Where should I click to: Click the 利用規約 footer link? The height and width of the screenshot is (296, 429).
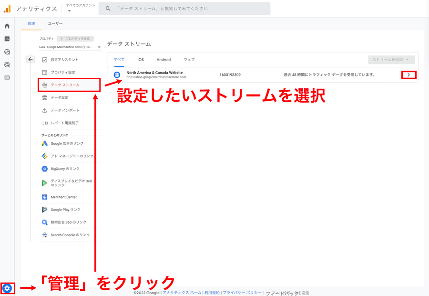212,293
